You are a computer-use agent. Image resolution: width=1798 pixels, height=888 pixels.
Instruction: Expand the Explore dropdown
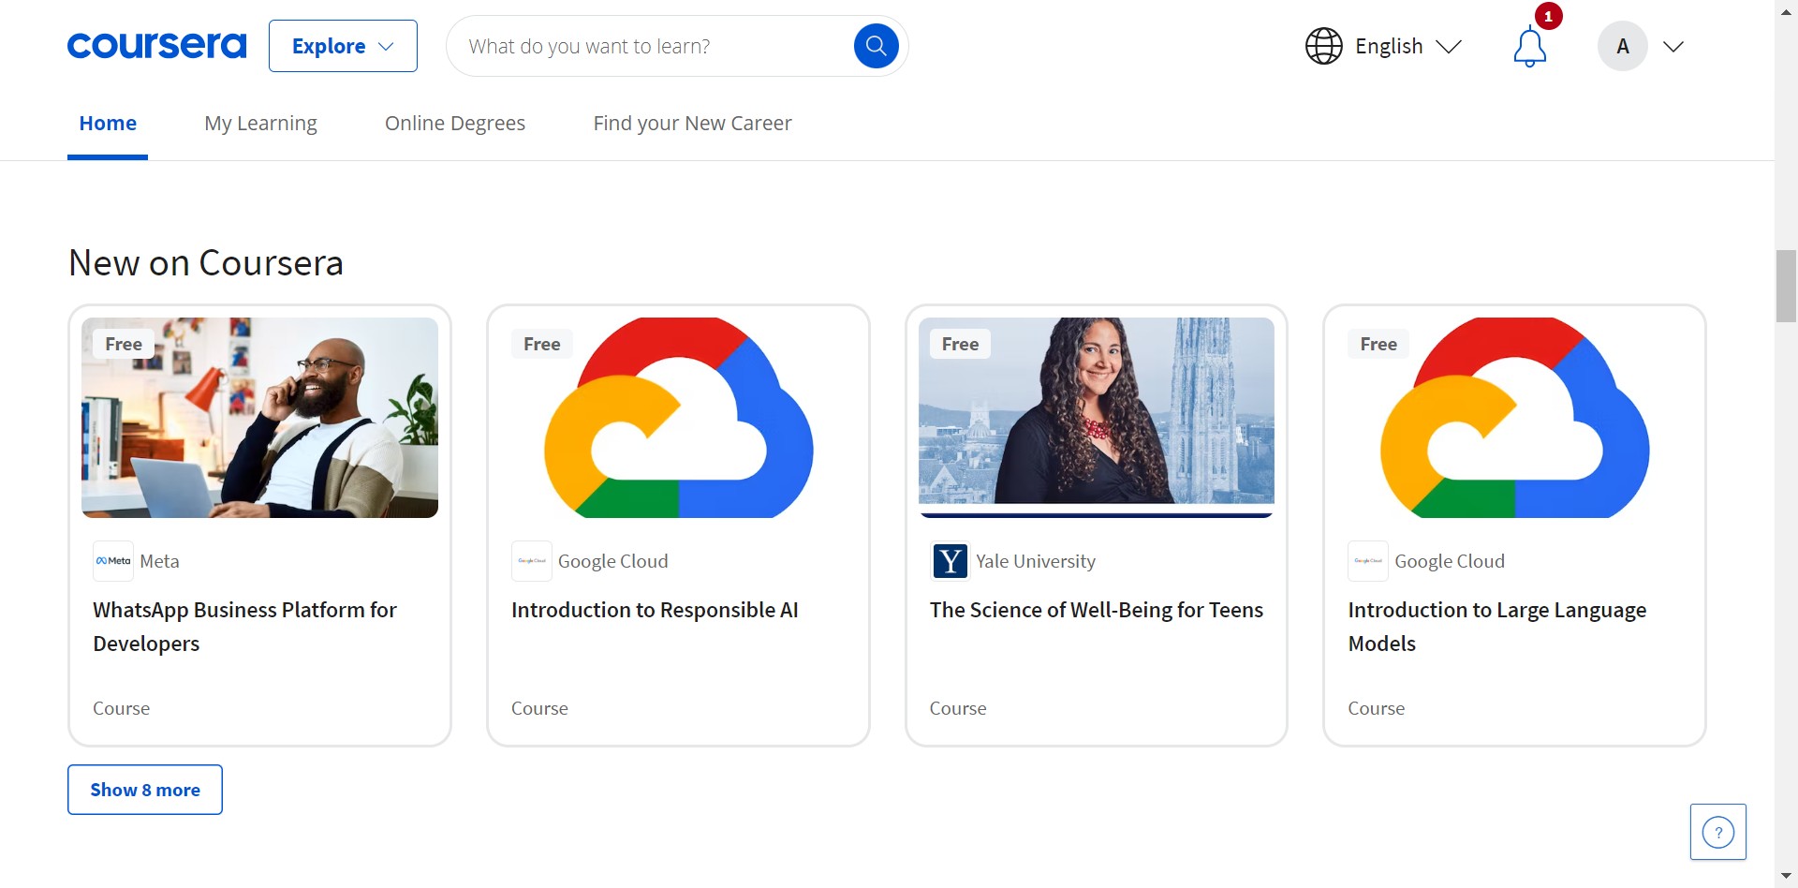[343, 46]
